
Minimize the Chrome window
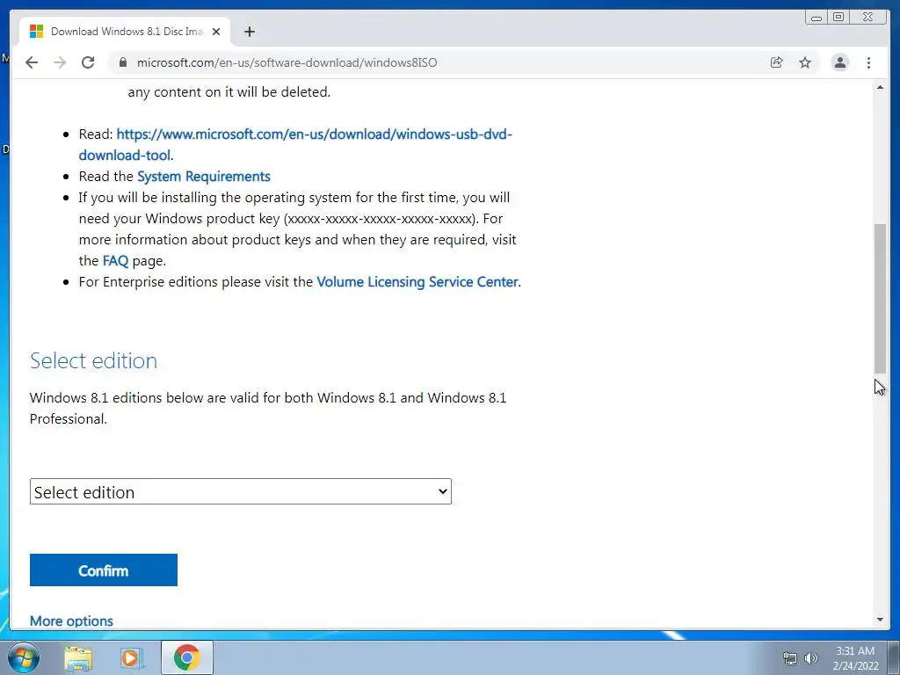click(817, 18)
